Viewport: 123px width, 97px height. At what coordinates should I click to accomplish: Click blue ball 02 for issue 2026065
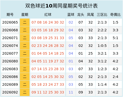pos(71,22)
